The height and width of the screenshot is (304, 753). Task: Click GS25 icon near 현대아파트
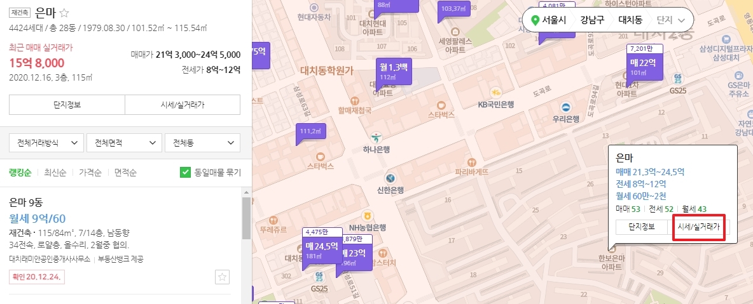coord(677,79)
